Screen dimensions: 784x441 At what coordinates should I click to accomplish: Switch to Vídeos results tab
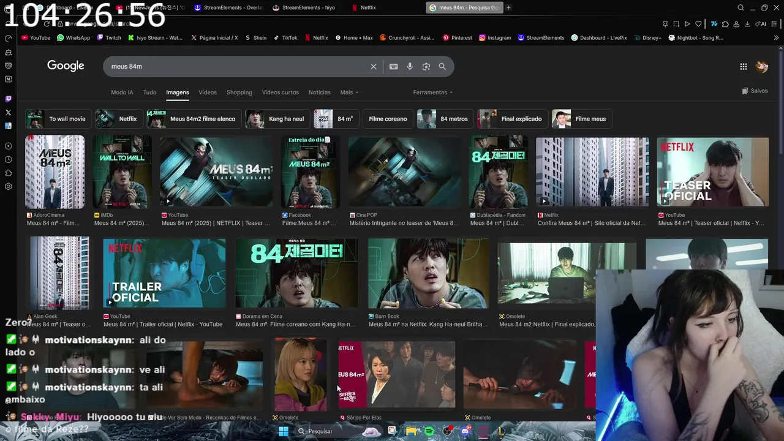(x=208, y=92)
